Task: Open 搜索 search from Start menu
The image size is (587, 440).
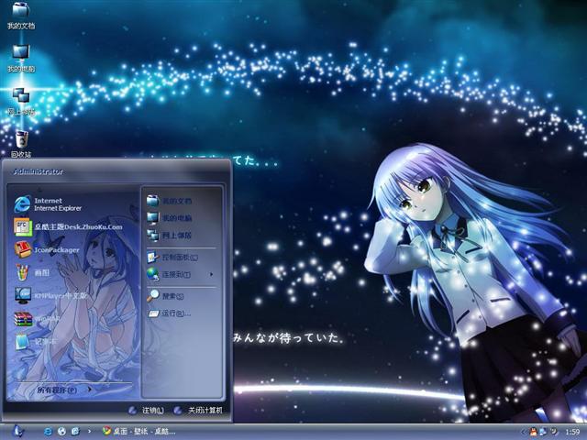Action: click(x=165, y=296)
